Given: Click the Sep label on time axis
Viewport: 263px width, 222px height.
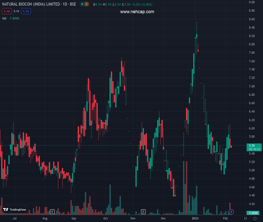Looking at the screenshot, I should point(74,219).
